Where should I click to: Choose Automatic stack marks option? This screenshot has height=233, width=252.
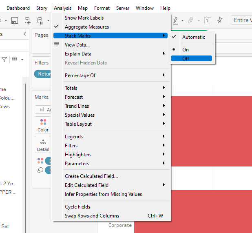tap(193, 37)
